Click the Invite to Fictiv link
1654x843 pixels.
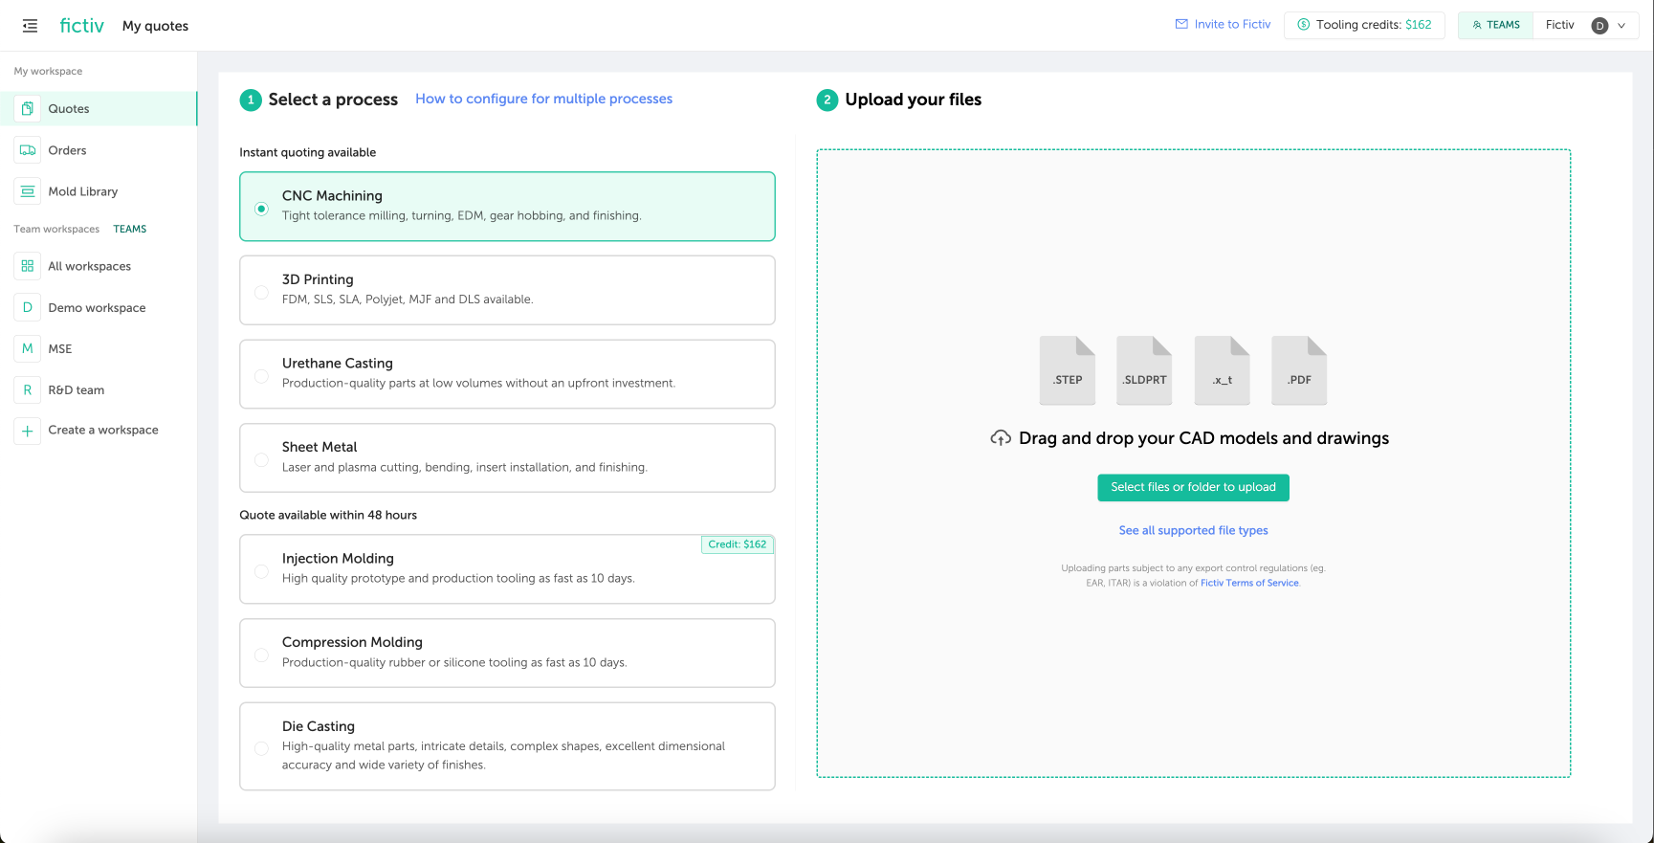1223,25
